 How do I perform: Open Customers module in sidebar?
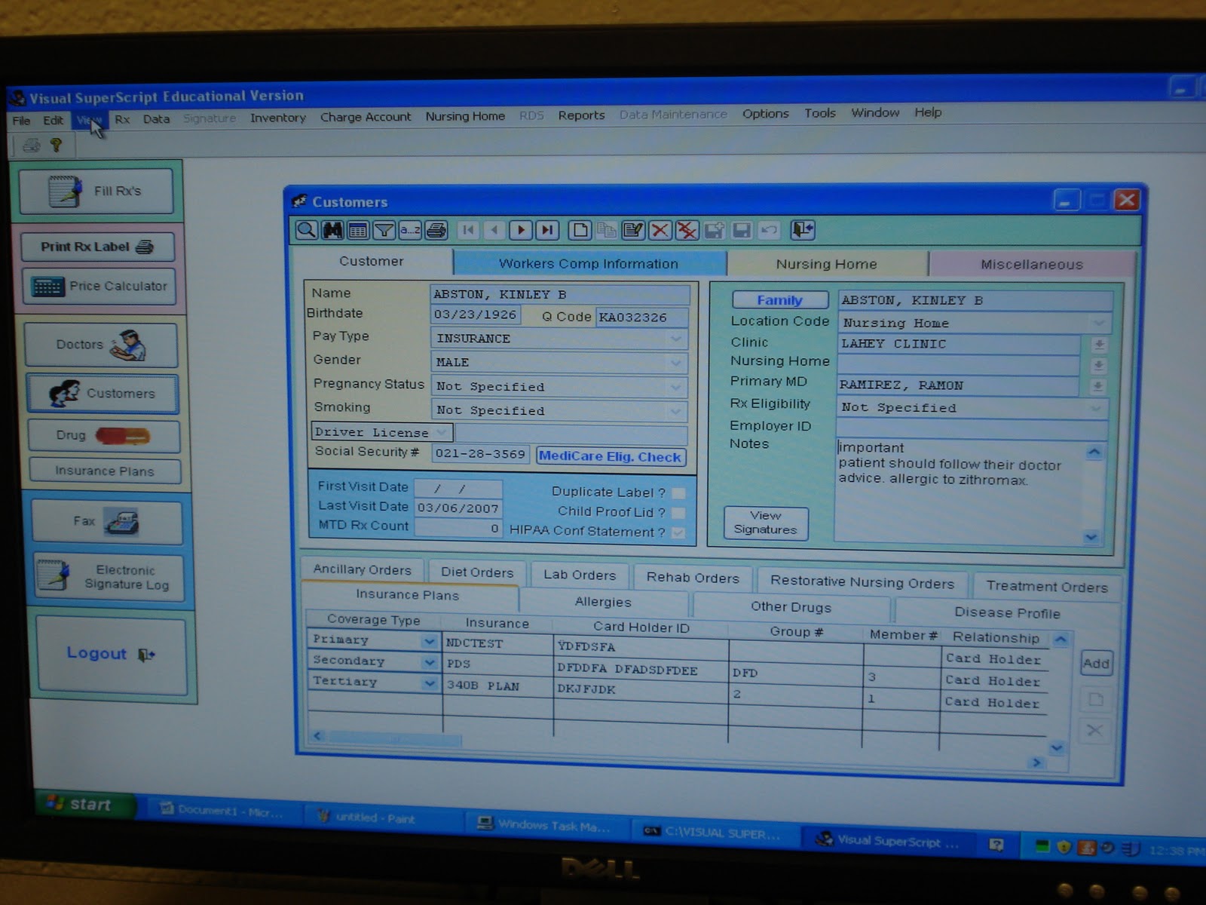click(x=103, y=393)
